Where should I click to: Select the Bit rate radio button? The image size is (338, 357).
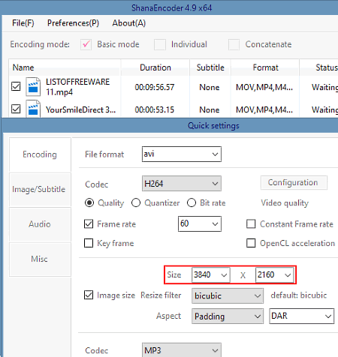pos(192,202)
